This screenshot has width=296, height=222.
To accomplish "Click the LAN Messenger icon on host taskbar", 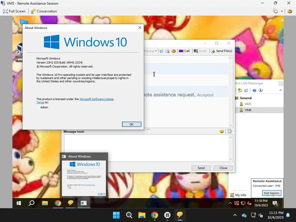I will (x=180, y=215).
